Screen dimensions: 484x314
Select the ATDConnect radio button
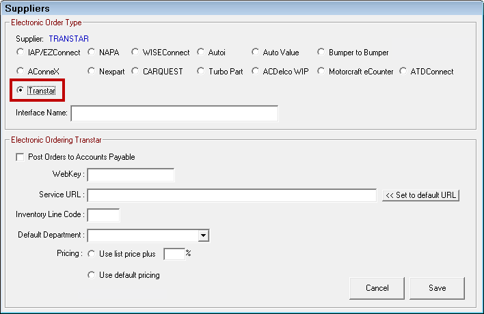tap(403, 72)
